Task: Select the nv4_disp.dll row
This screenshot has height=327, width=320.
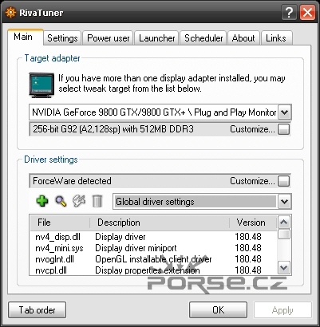Action: pyautogui.click(x=153, y=237)
